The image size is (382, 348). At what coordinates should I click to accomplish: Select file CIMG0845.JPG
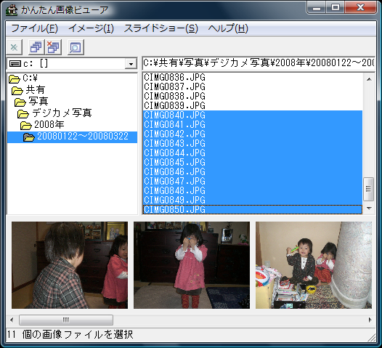[x=253, y=163]
